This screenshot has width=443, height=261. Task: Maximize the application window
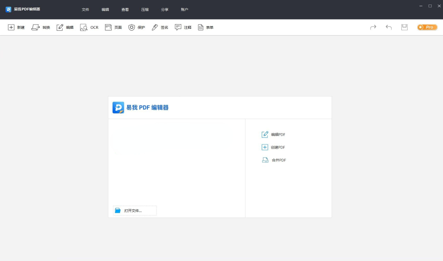click(x=430, y=6)
